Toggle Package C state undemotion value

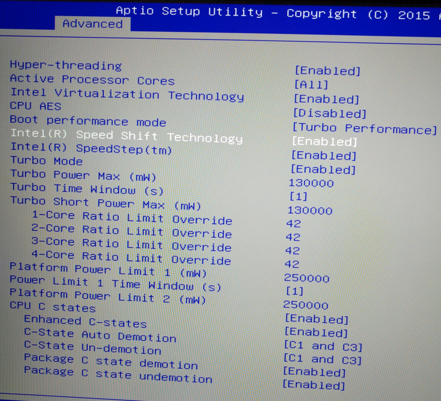pyautogui.click(x=314, y=385)
